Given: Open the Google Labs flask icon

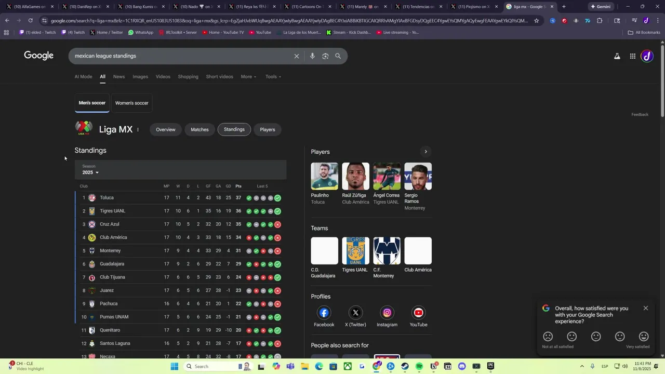Looking at the screenshot, I should (x=617, y=56).
